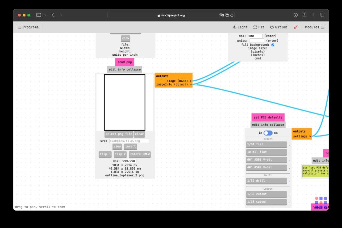Click the Safari downloads icon

pyautogui.click(x=296, y=15)
